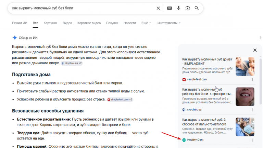
Task: Click the magnifier search button
Action: click(x=197, y=8)
